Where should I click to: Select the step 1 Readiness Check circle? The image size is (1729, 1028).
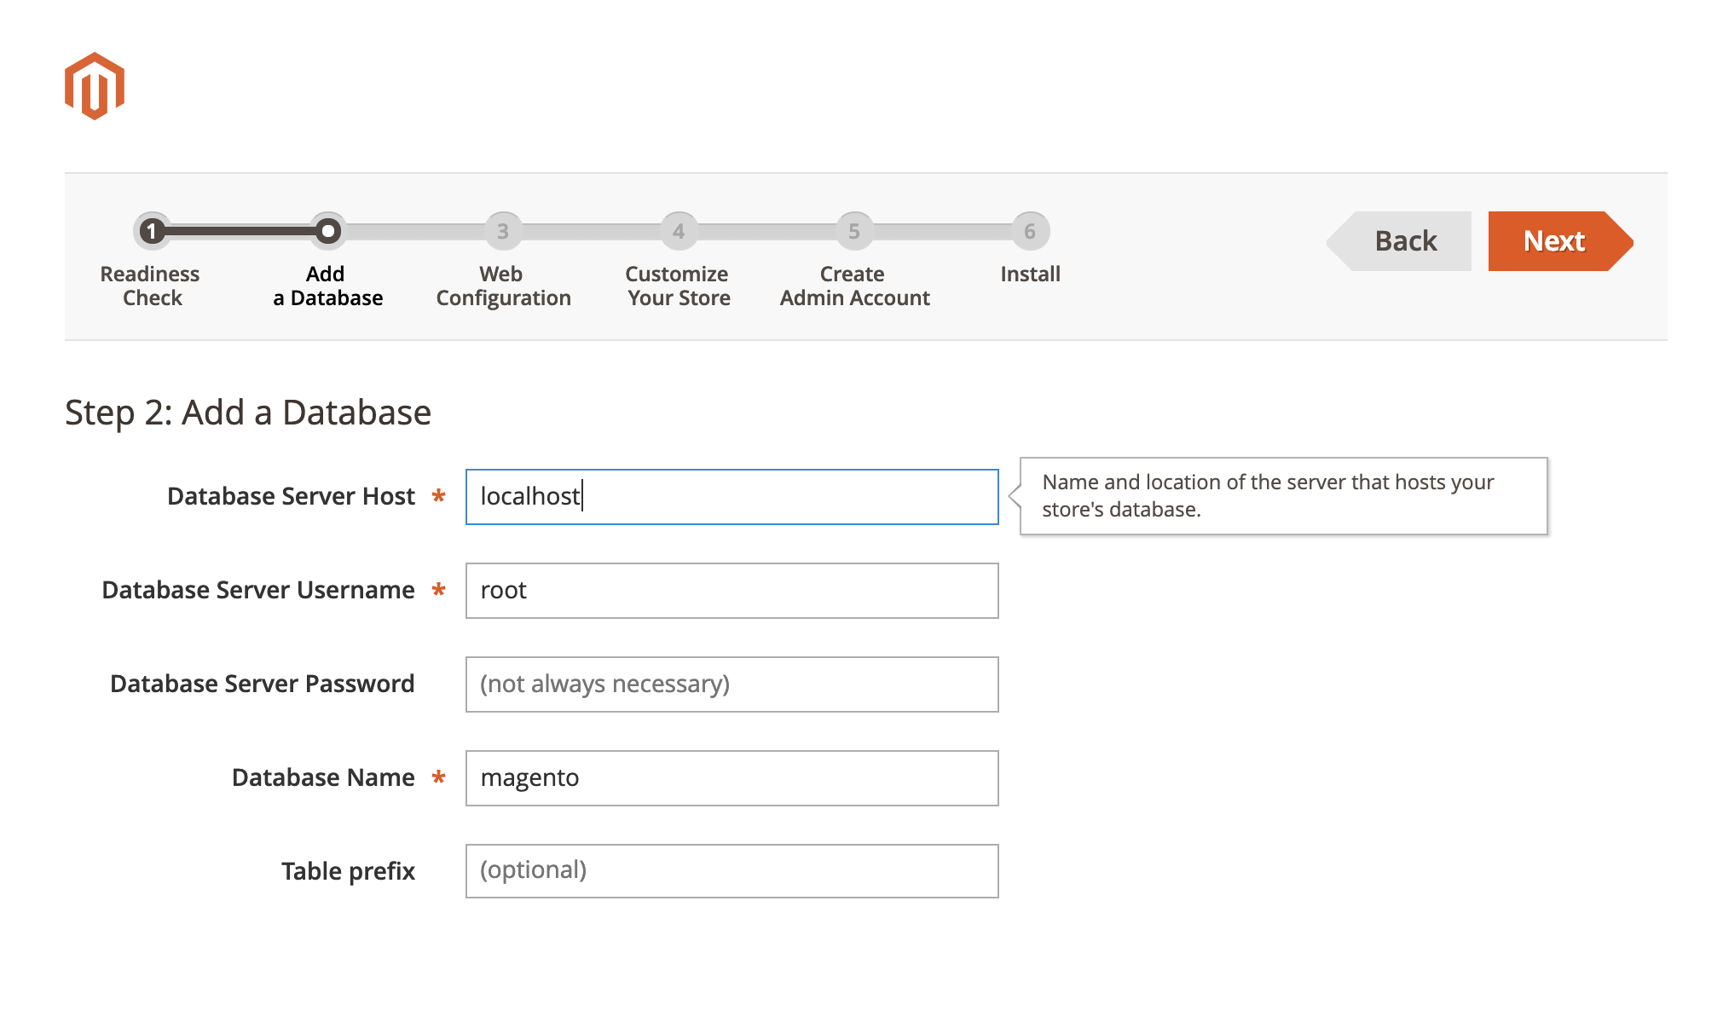(151, 230)
